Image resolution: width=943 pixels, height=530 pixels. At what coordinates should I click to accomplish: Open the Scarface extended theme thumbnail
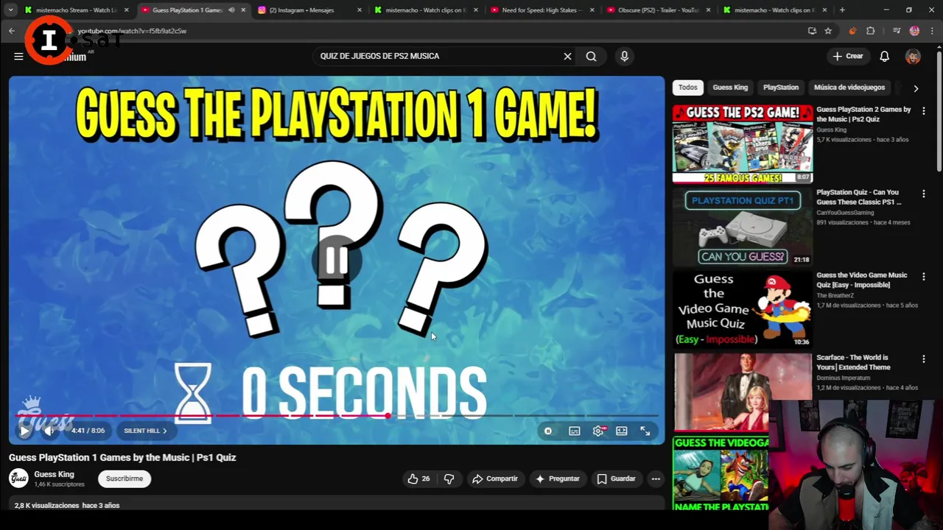click(x=743, y=392)
